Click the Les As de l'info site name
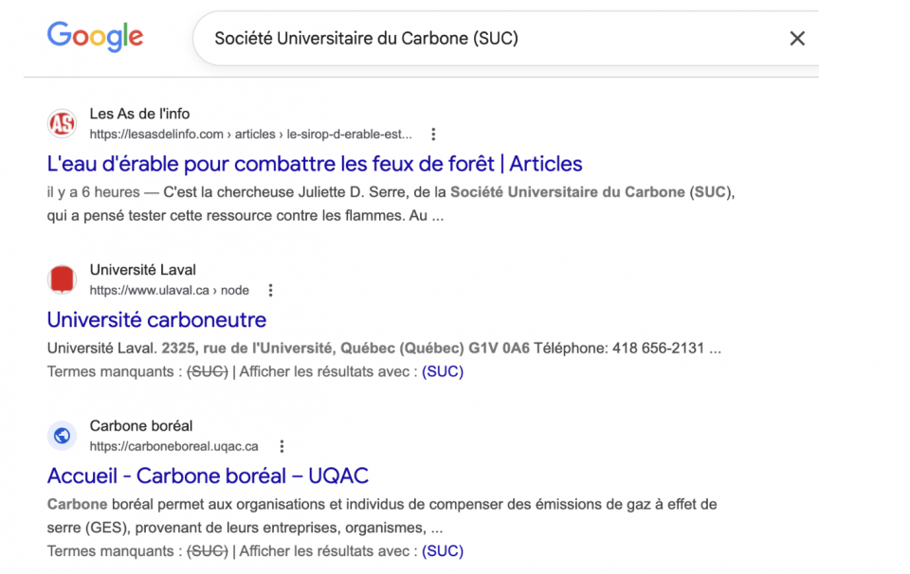This screenshot has width=910, height=574. point(139,114)
